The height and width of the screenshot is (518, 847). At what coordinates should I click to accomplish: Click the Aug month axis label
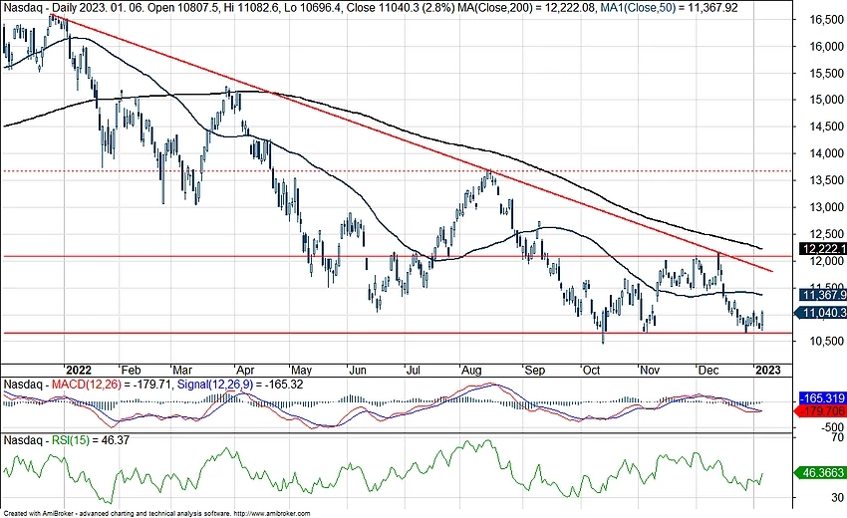[471, 371]
